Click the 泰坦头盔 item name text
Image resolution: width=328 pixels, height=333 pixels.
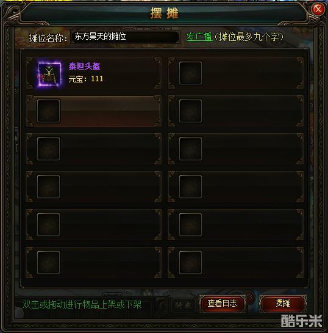84,66
